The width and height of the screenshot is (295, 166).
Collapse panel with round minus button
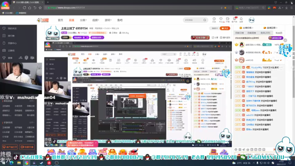coord(285,40)
